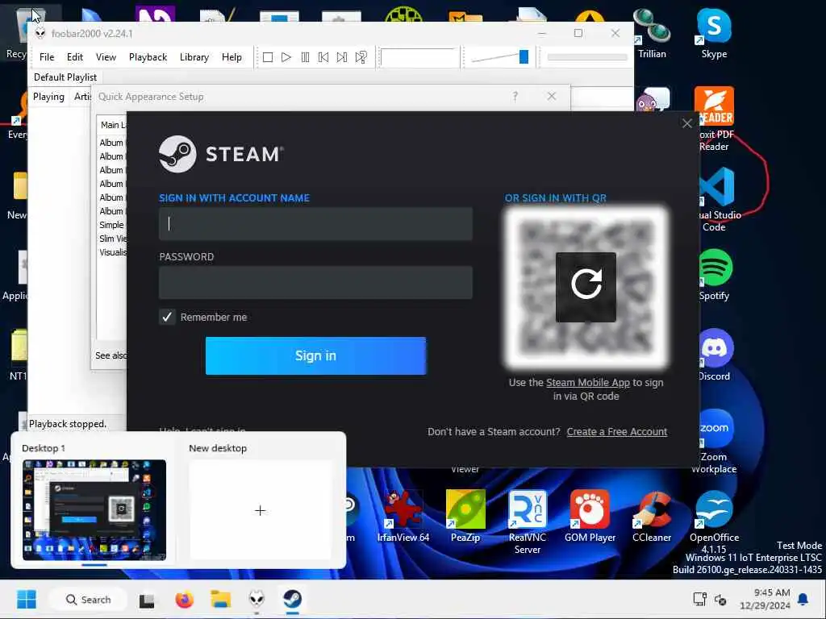The image size is (826, 619).
Task: Click the Steam logo
Action: (x=221, y=154)
